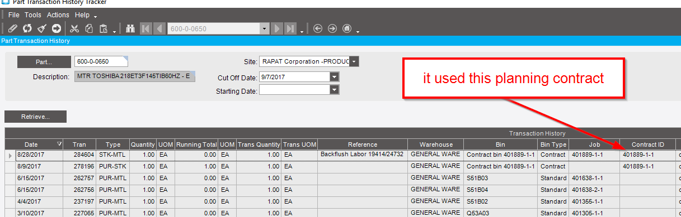
Task: Open the Help menu
Action: pyautogui.click(x=82, y=15)
